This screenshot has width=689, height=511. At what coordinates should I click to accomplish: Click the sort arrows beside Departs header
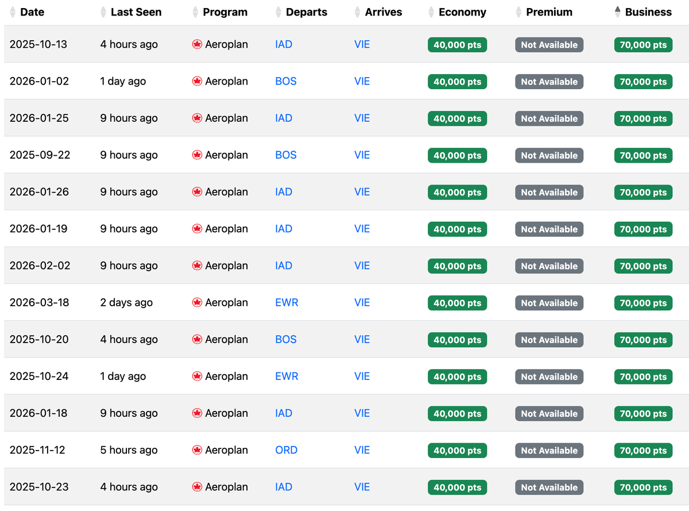[x=279, y=12]
